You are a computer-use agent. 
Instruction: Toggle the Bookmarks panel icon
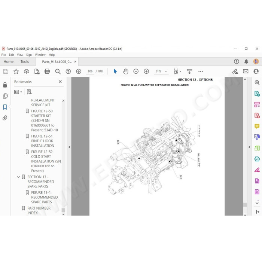click(5, 107)
